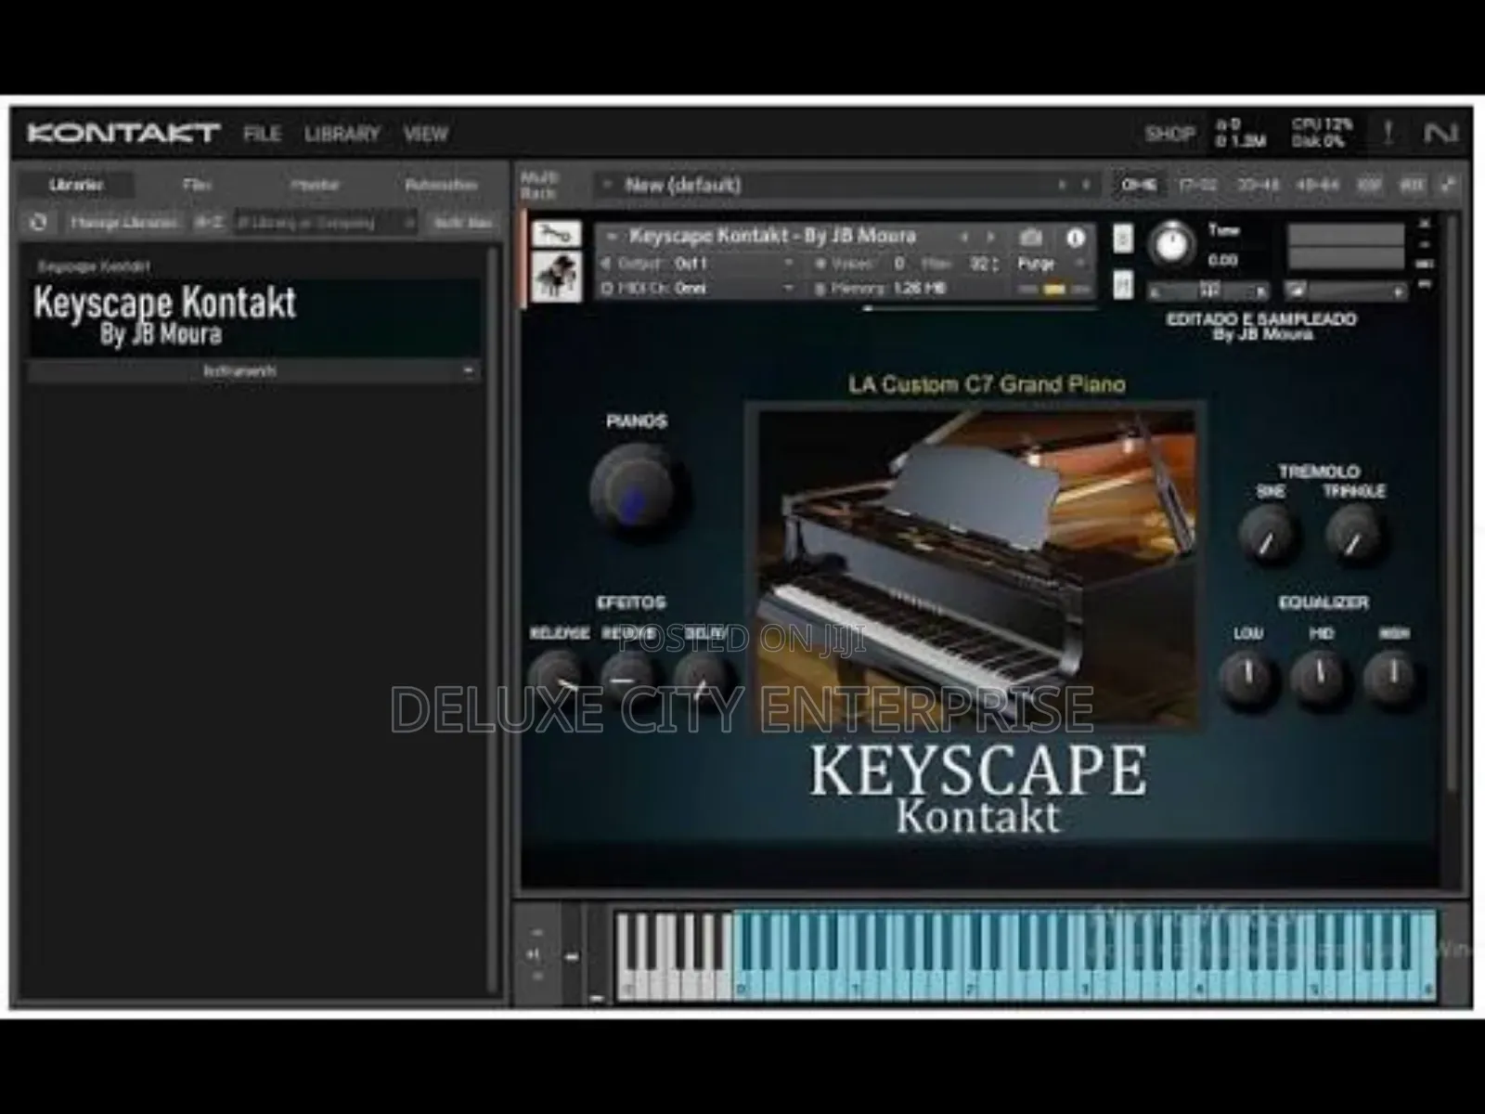Screen dimensions: 1485x1114
Task: Toggle the AUX icon on instrument header
Action: (x=1425, y=265)
